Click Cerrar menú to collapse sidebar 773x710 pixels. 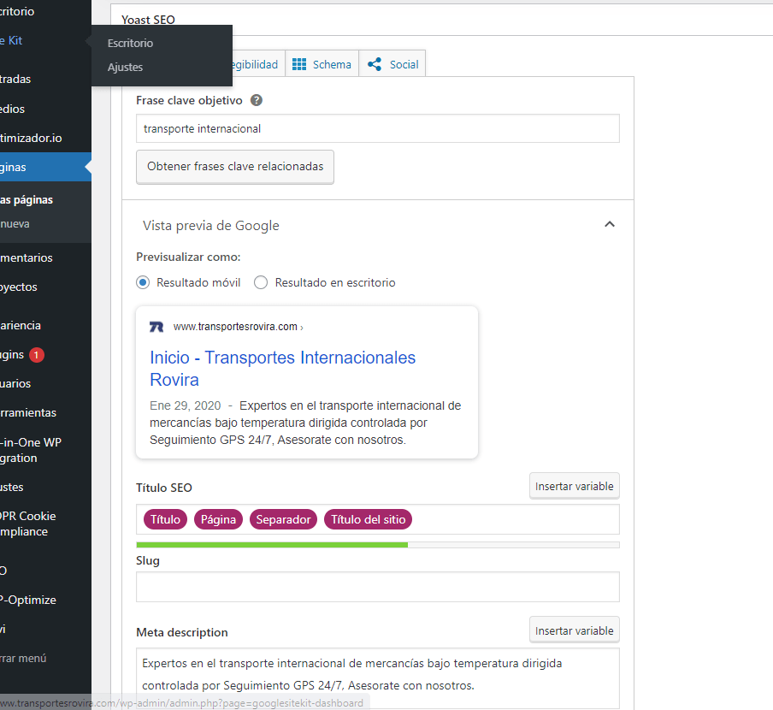point(45,658)
